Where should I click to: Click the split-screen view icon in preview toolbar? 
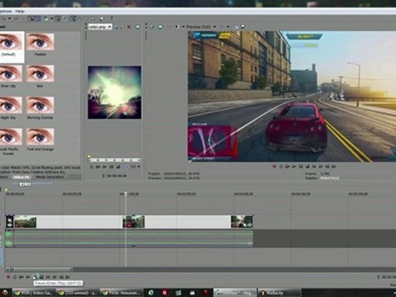pyautogui.click(x=177, y=26)
